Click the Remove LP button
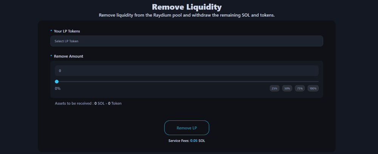 [x=187, y=128]
